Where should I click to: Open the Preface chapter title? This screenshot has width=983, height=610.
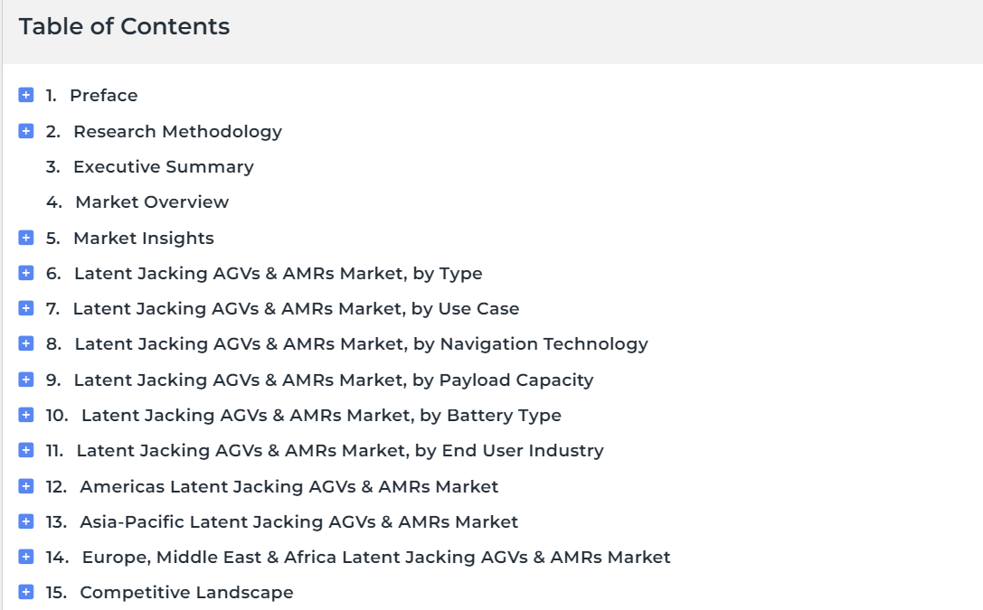pos(103,95)
